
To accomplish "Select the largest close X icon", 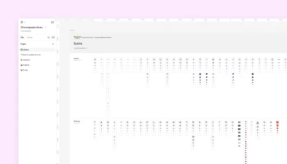I will (x=115, y=59).
